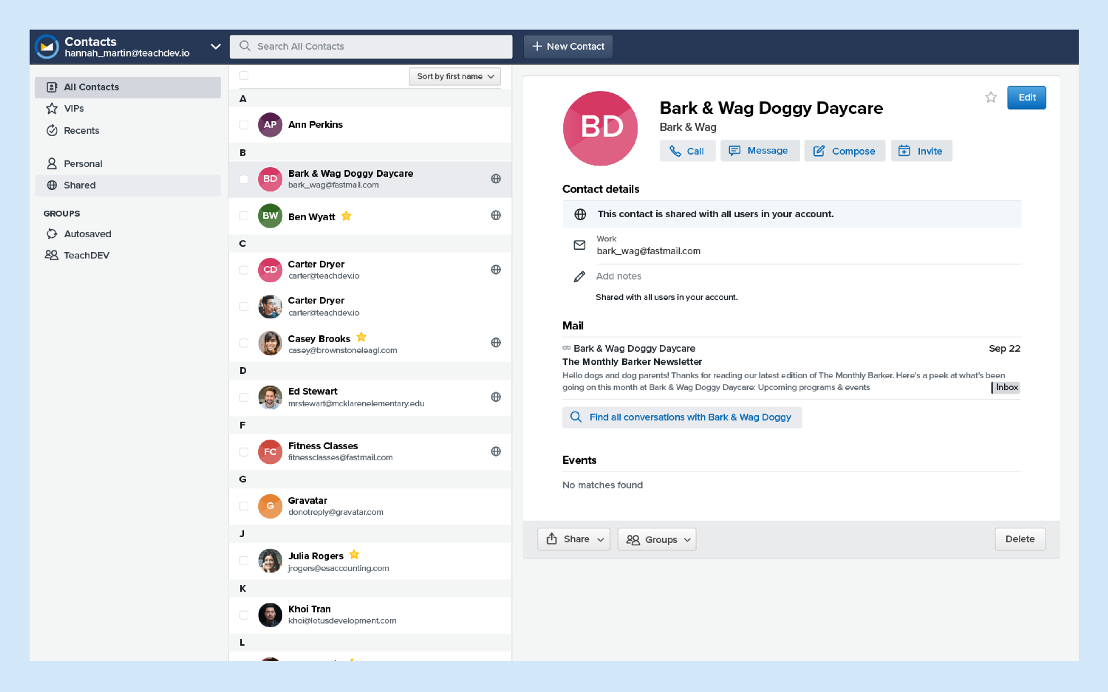Open the Recents section in sidebar
Viewport: 1108px width, 692px height.
81,130
